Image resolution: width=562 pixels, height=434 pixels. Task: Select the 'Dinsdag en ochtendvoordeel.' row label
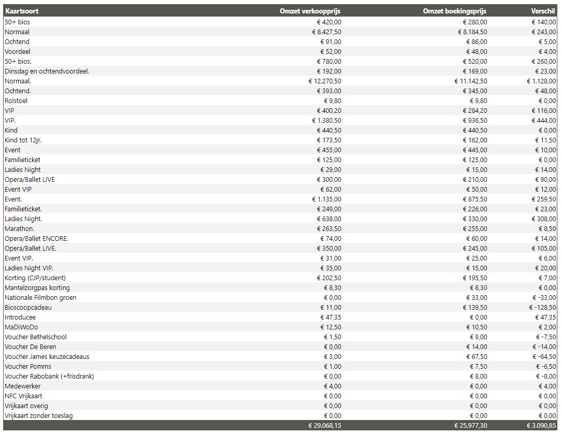tap(47, 71)
